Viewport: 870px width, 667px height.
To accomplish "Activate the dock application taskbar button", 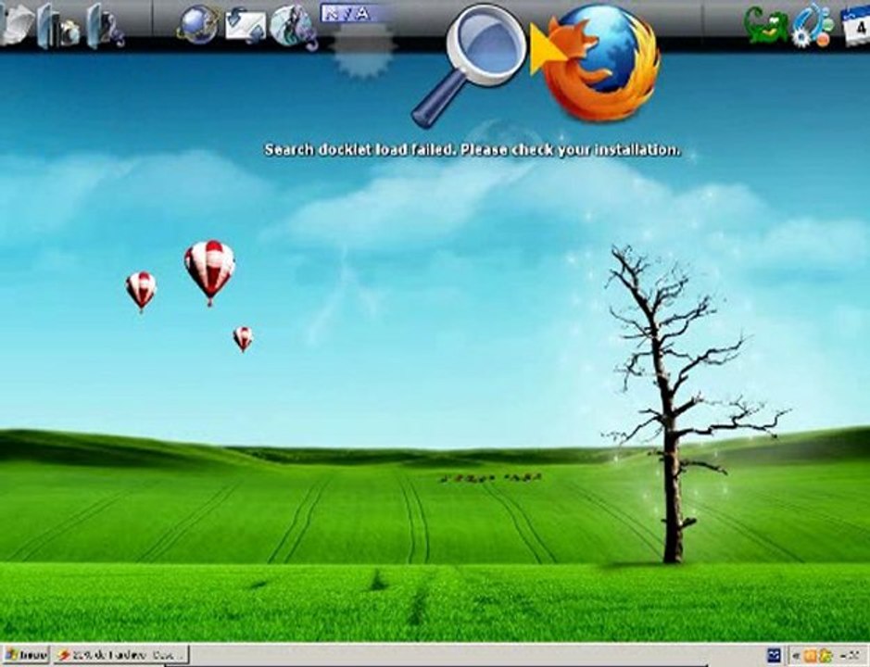I will 121,655.
